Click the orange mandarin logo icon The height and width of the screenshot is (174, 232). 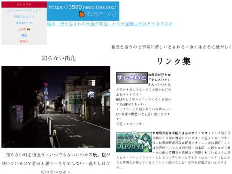click(x=81, y=14)
